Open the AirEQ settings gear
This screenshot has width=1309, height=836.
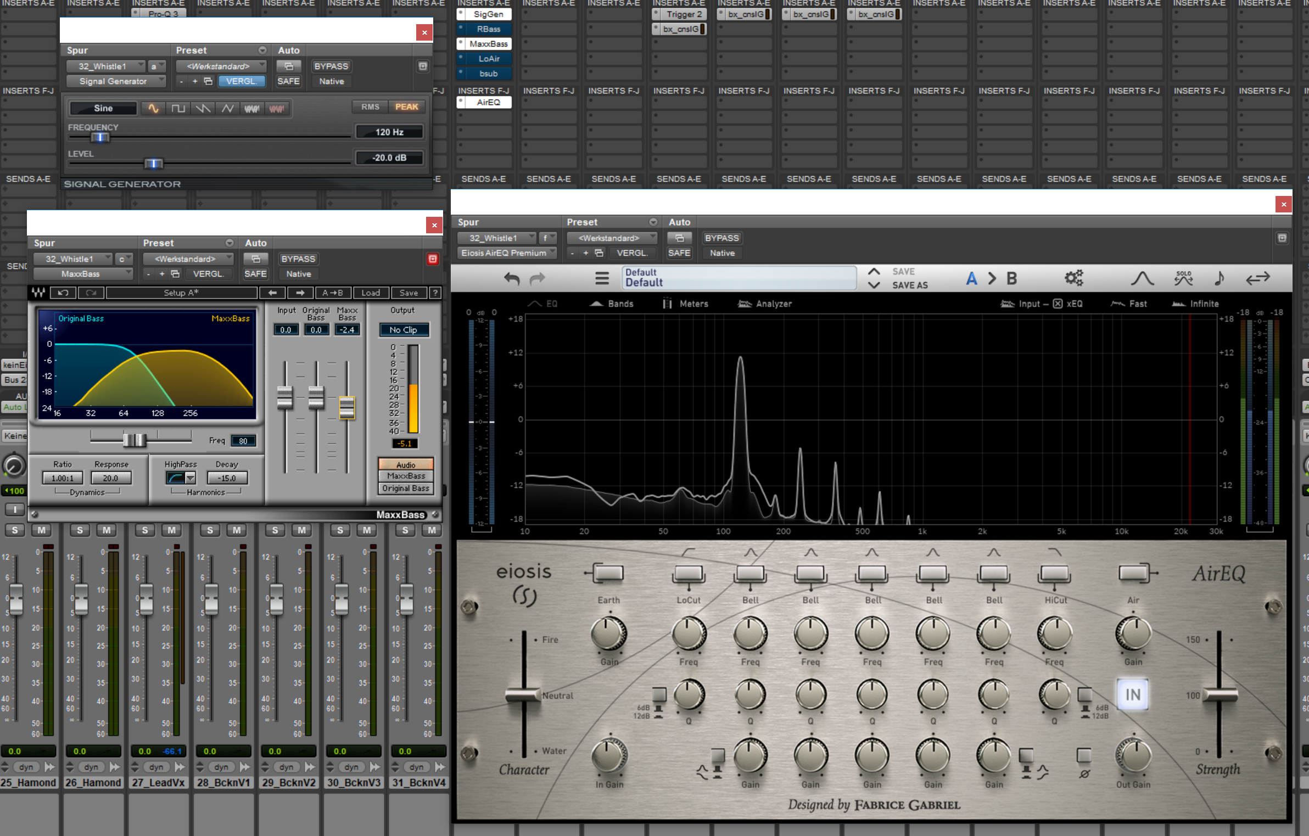[1073, 278]
